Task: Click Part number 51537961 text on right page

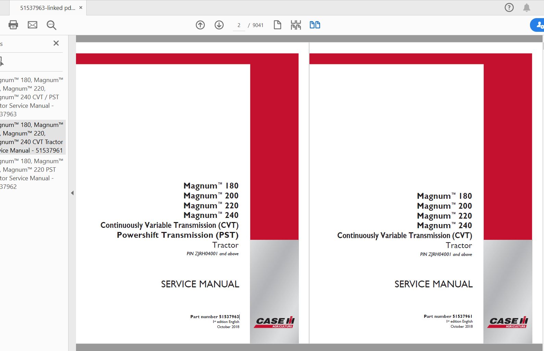Action: [448, 316]
